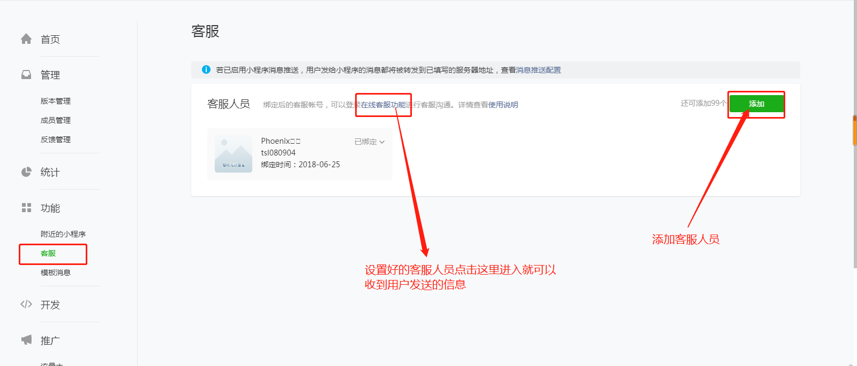Go to 附近的小程序 page
This screenshot has width=857, height=366.
[x=63, y=234]
